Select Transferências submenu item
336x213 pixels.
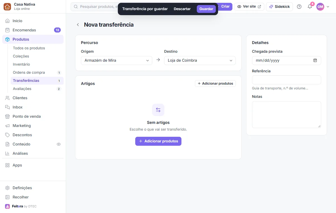click(x=37, y=80)
